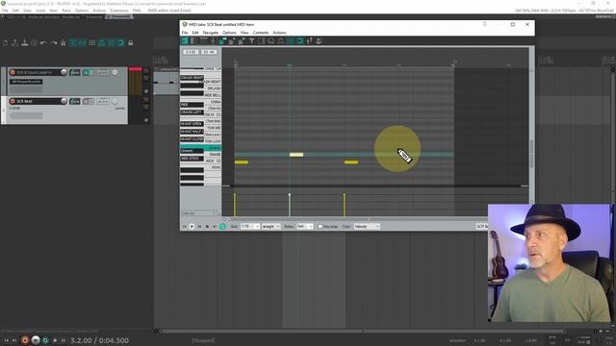Toggle ripple editing in main toolbar
This screenshot has height=346, width=616.
92,42
